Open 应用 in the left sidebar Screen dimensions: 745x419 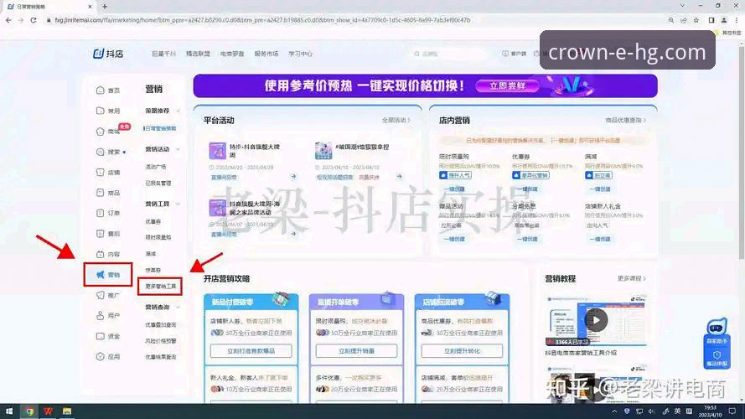point(108,356)
